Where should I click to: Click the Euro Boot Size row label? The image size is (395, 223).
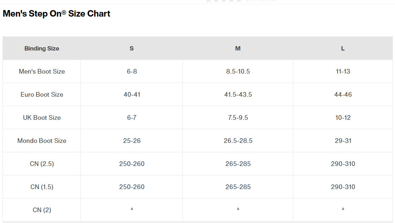[x=42, y=95]
